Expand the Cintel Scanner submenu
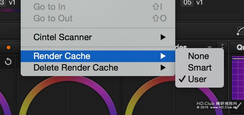Viewport: 244px width, 115px height. [x=98, y=37]
